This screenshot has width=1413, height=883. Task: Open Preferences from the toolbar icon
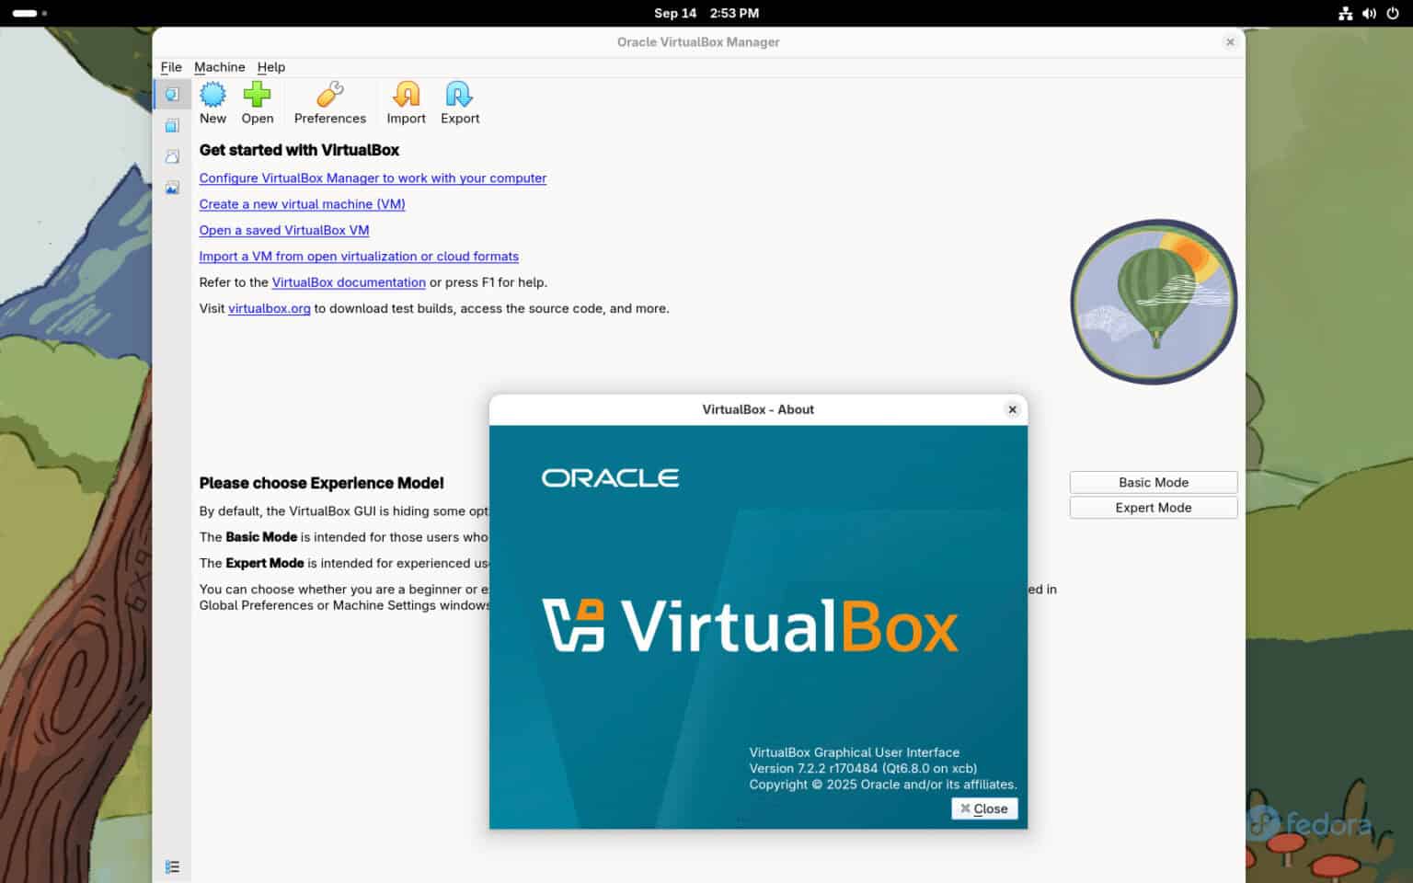(x=329, y=101)
